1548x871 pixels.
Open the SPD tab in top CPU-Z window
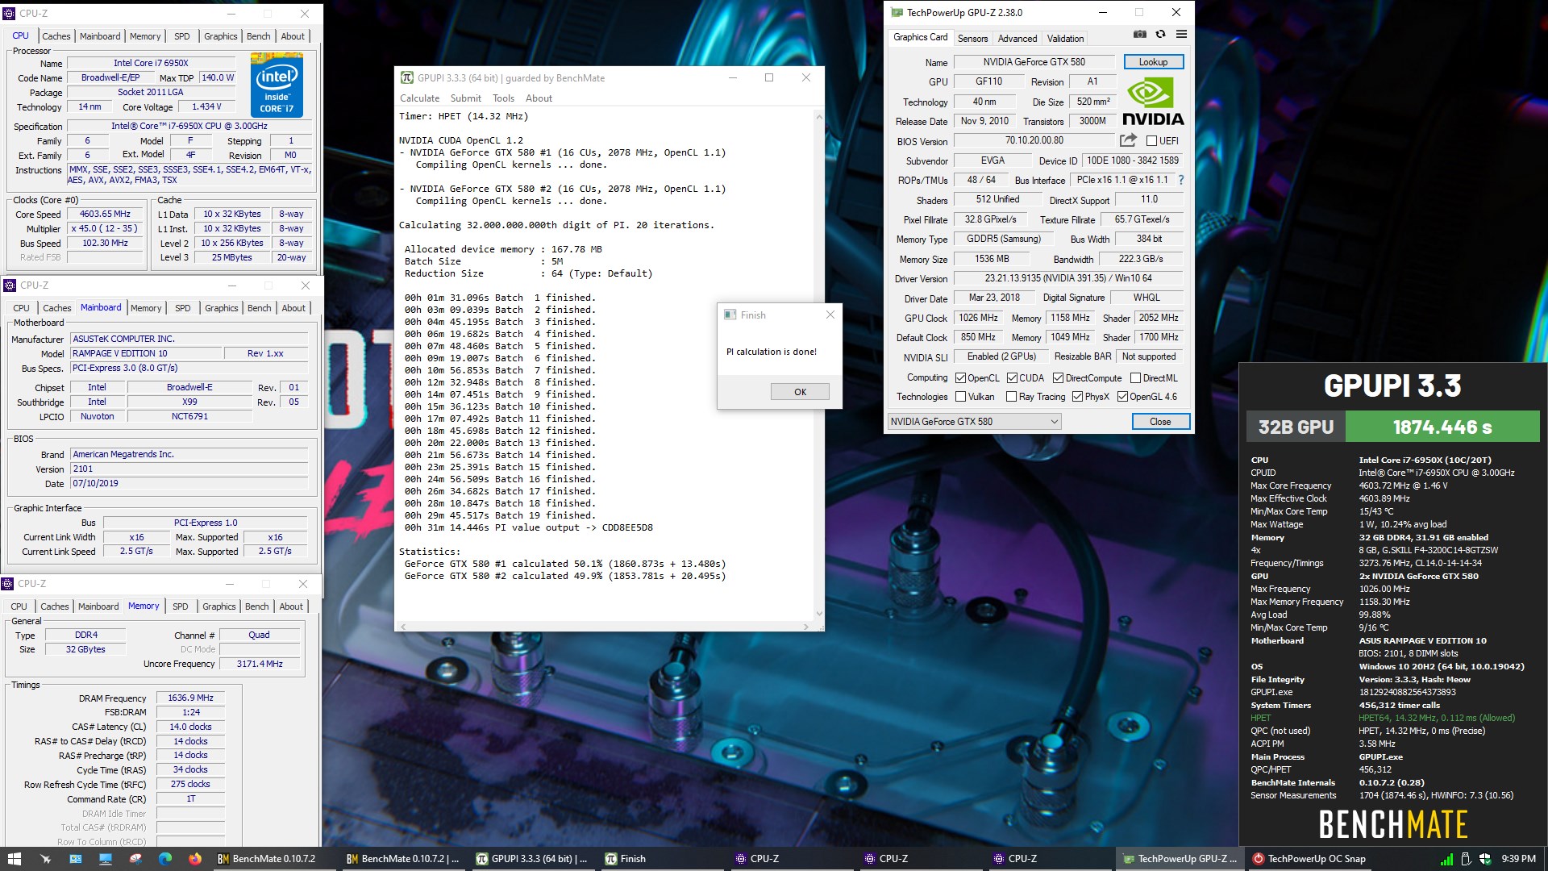point(182,36)
